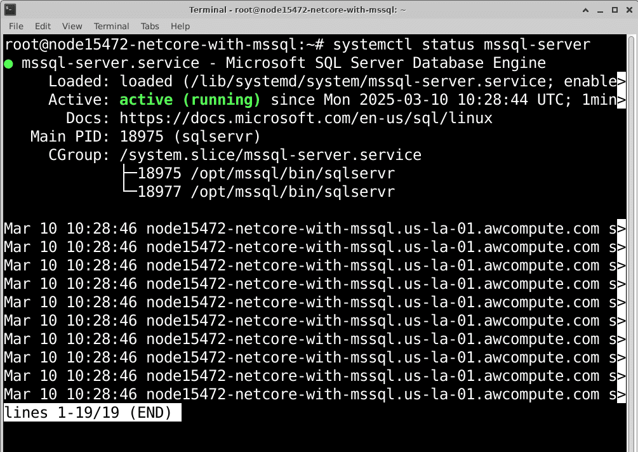
Task: Click the lines 1-19/19 (END) pager prompt
Action: click(x=91, y=412)
